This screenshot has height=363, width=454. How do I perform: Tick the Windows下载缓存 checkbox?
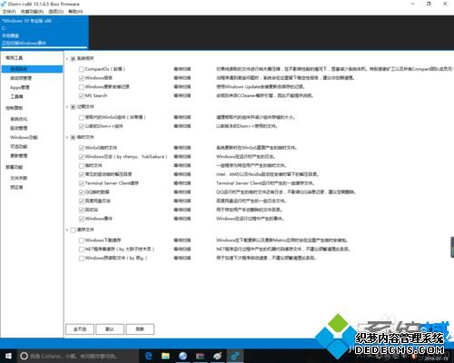pyautogui.click(x=82, y=240)
